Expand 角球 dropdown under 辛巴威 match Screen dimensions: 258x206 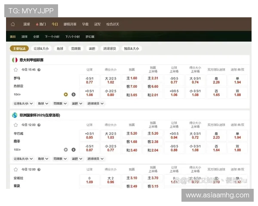click(x=43, y=159)
